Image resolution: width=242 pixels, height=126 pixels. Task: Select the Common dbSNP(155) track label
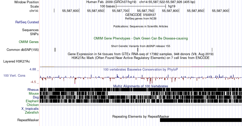click(23, 50)
